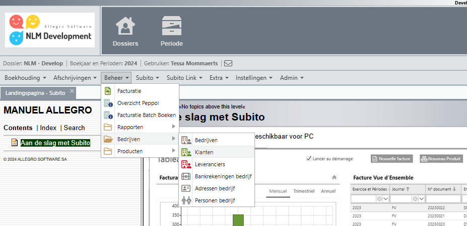467x226 pixels.
Task: Choose Leveranciers in Bedrijven submenu
Action: coord(217,164)
